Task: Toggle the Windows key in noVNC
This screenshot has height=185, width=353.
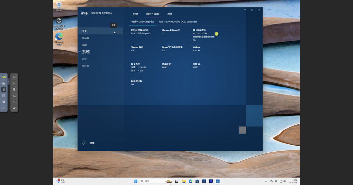Action: [14, 89]
